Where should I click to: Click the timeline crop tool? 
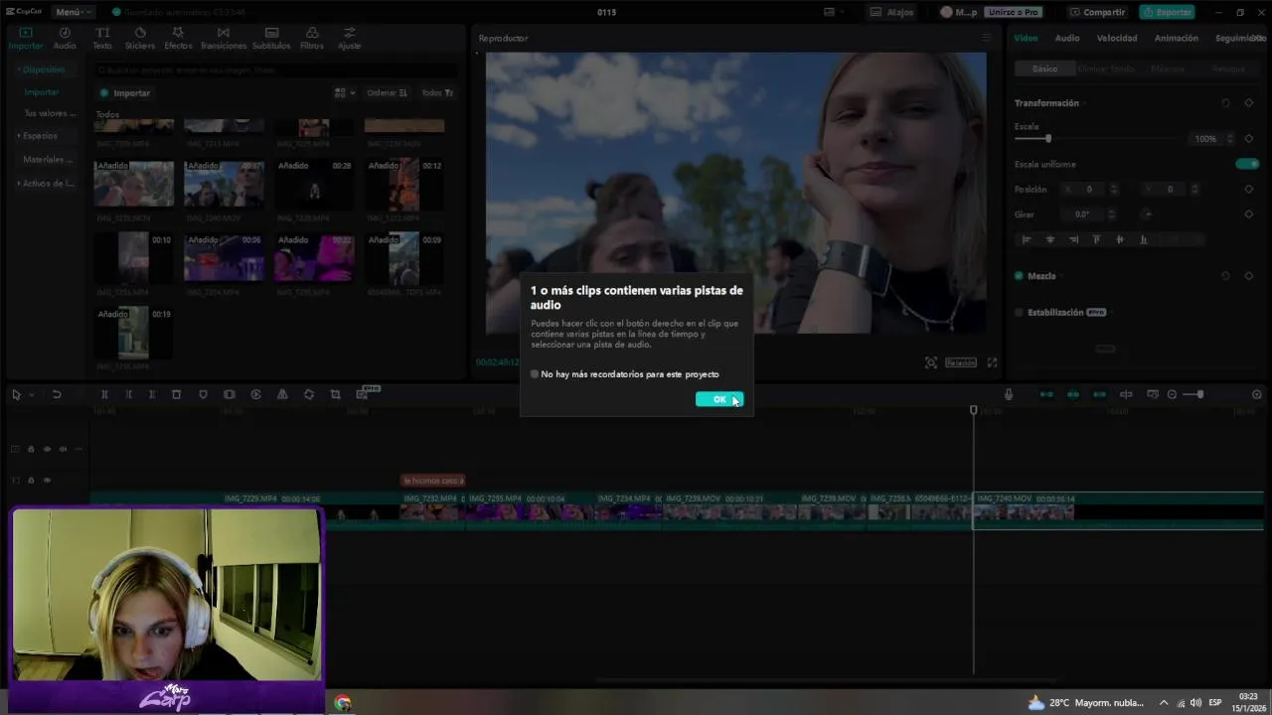[335, 395]
